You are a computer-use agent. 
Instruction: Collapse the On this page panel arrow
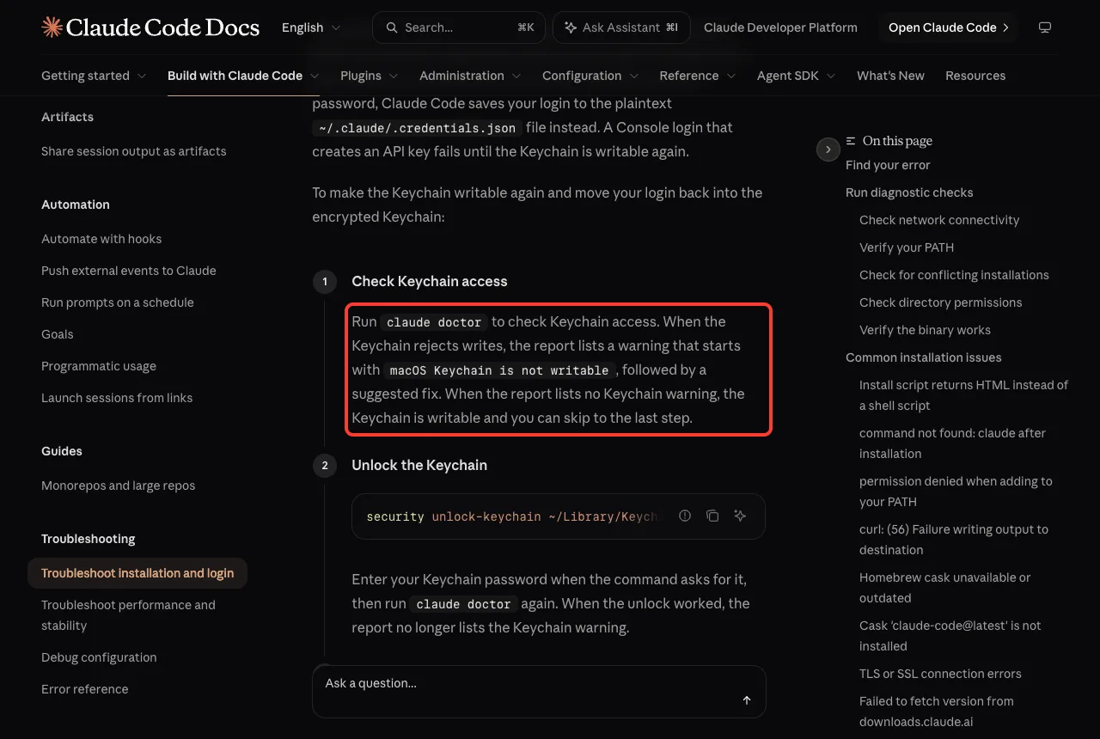point(828,150)
